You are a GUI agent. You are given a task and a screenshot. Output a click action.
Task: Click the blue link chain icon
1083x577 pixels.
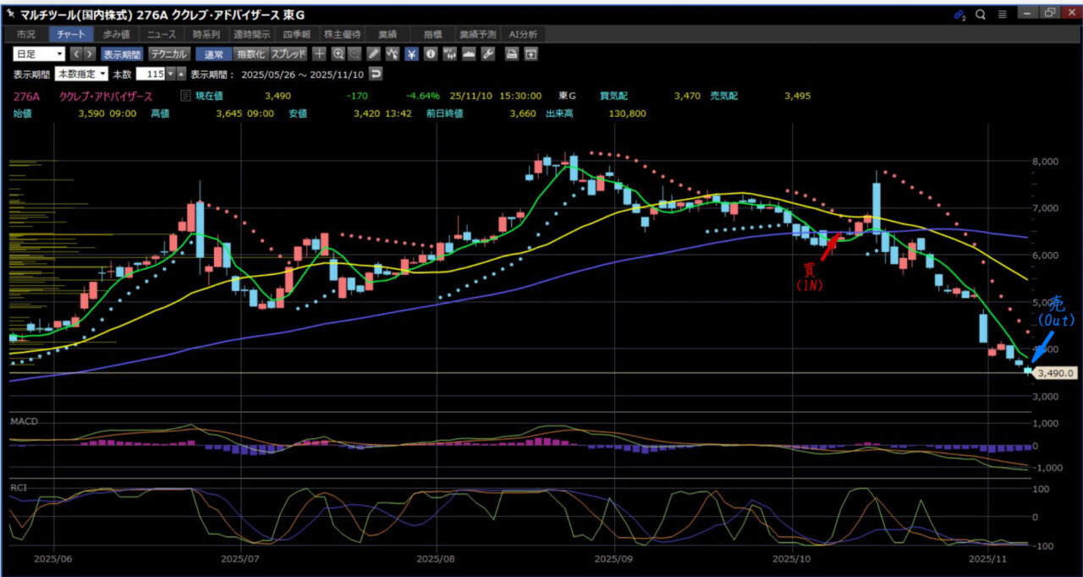click(x=959, y=14)
